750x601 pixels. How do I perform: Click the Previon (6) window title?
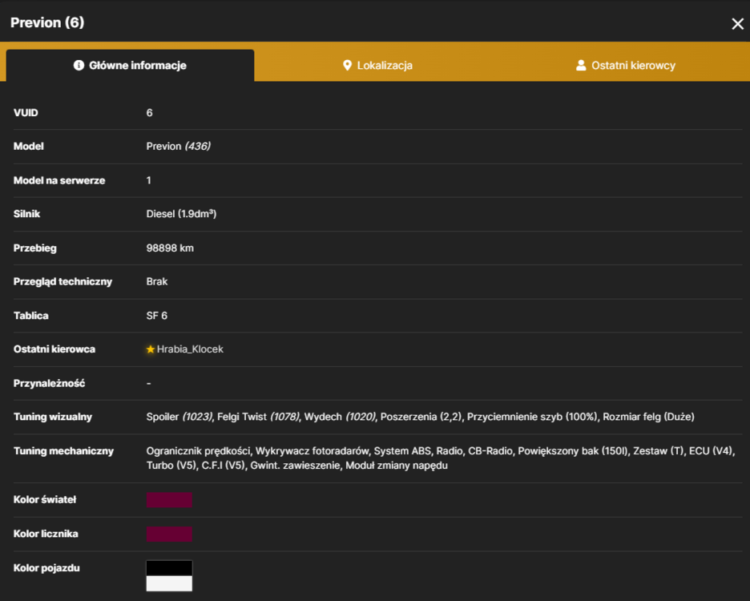coord(47,22)
